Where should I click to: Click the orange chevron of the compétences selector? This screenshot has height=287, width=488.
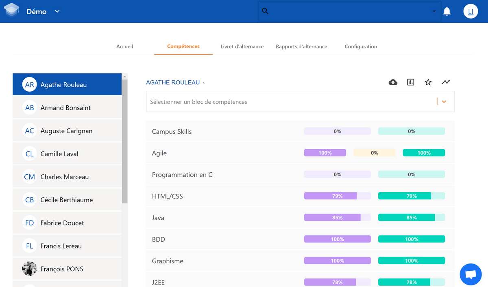pyautogui.click(x=444, y=102)
